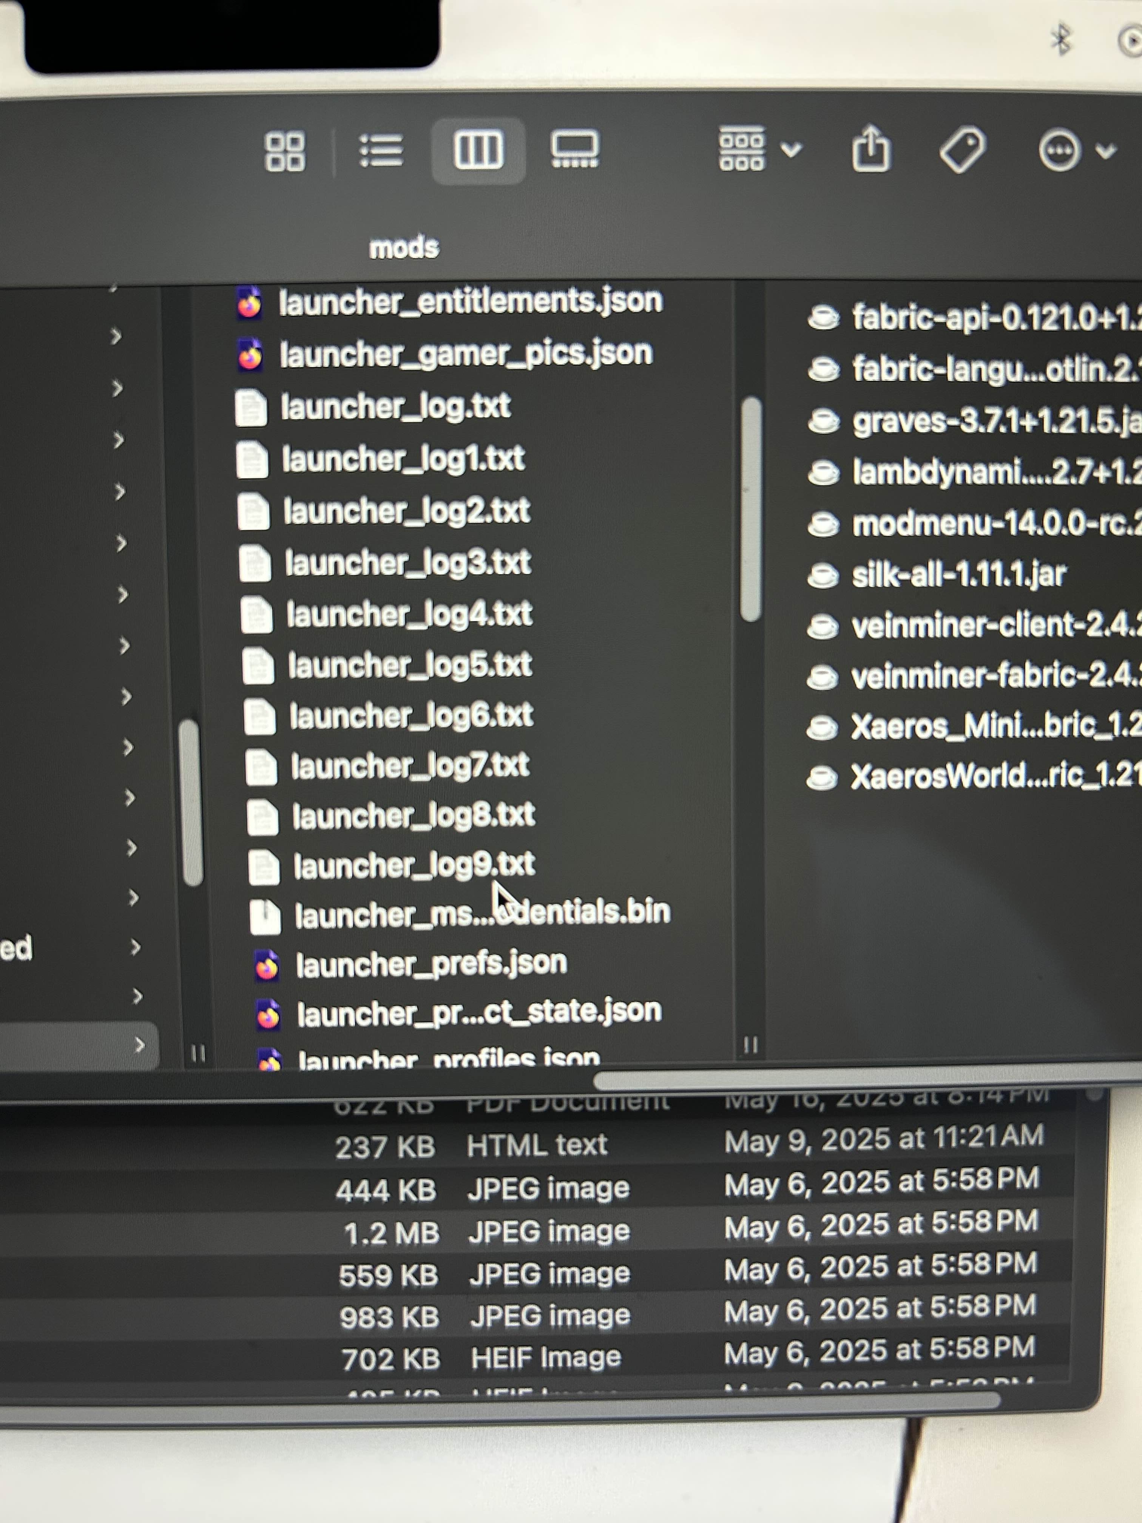Screen dimensions: 1142x1523
Task: Click document icon of launcher_log.txt
Action: pos(251,408)
